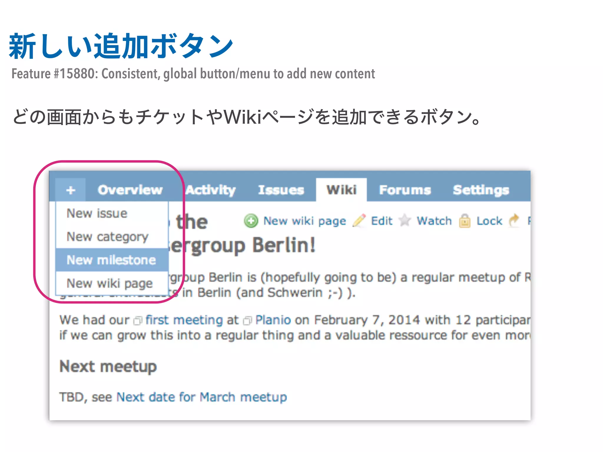The width and height of the screenshot is (603, 452).
Task: Click the padlock Lock icon
Action: 465,221
